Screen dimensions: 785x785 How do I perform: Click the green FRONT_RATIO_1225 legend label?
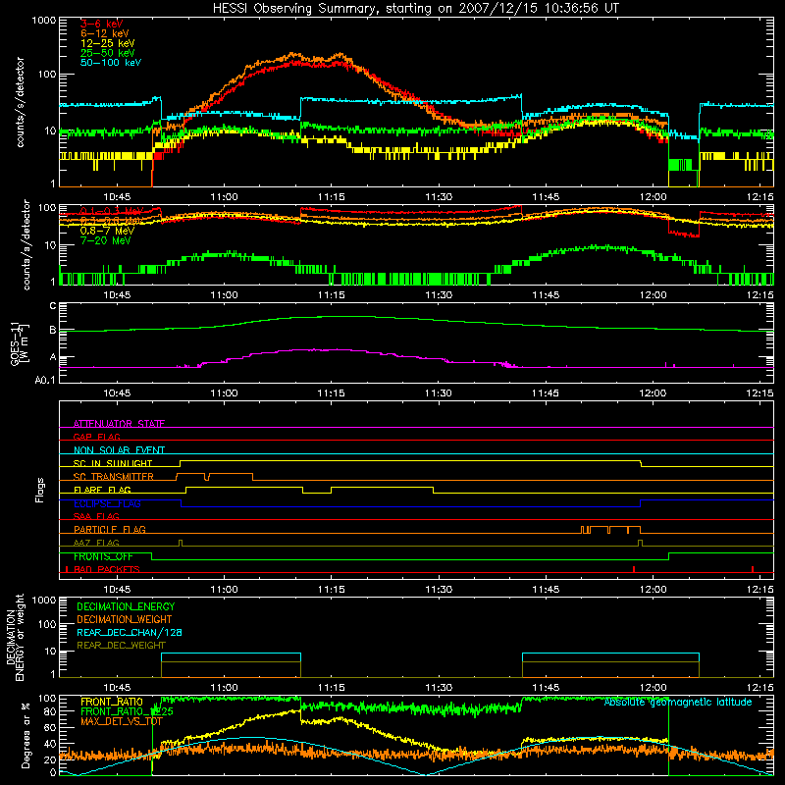pos(127,711)
